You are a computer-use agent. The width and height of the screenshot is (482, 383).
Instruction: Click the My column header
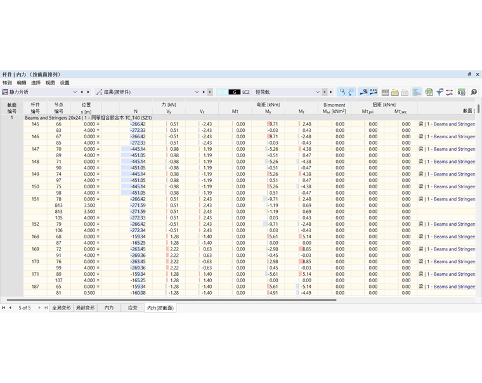coord(268,111)
